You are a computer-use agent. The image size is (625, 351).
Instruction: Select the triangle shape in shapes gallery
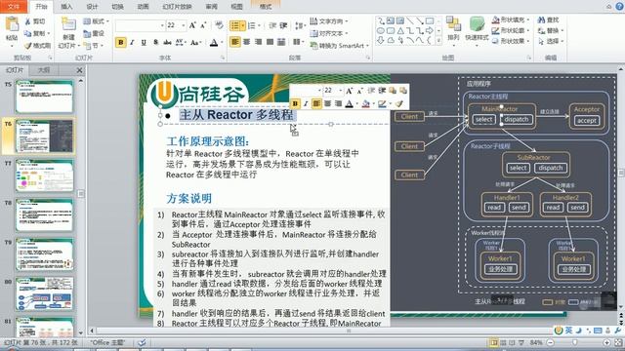(x=400, y=30)
